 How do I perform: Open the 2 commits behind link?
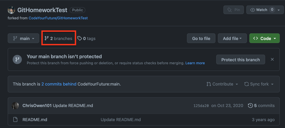(59, 84)
